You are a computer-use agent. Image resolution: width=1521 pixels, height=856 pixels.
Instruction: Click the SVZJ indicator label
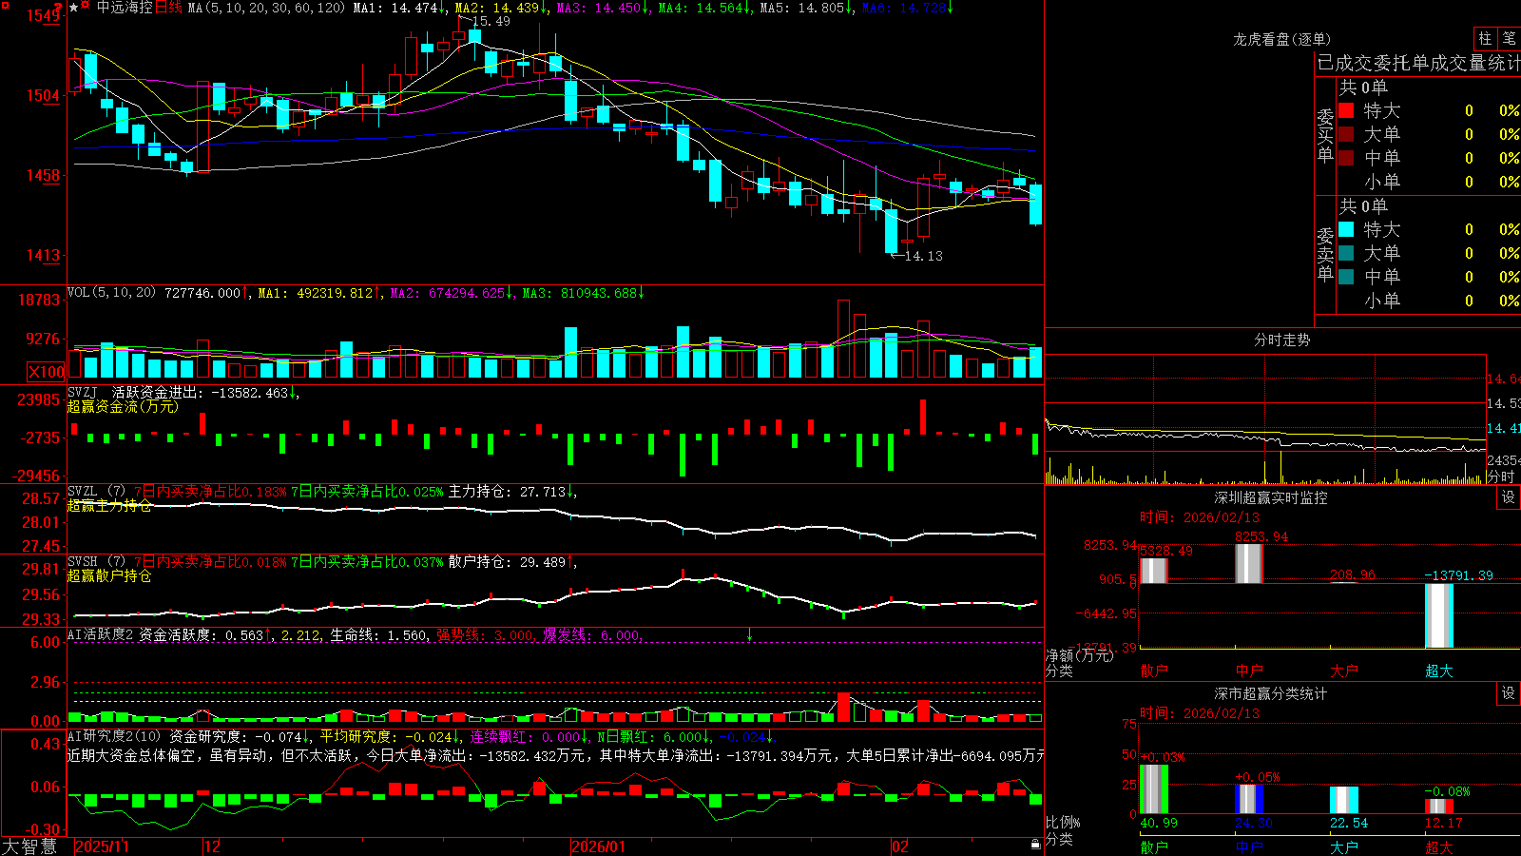click(x=83, y=392)
